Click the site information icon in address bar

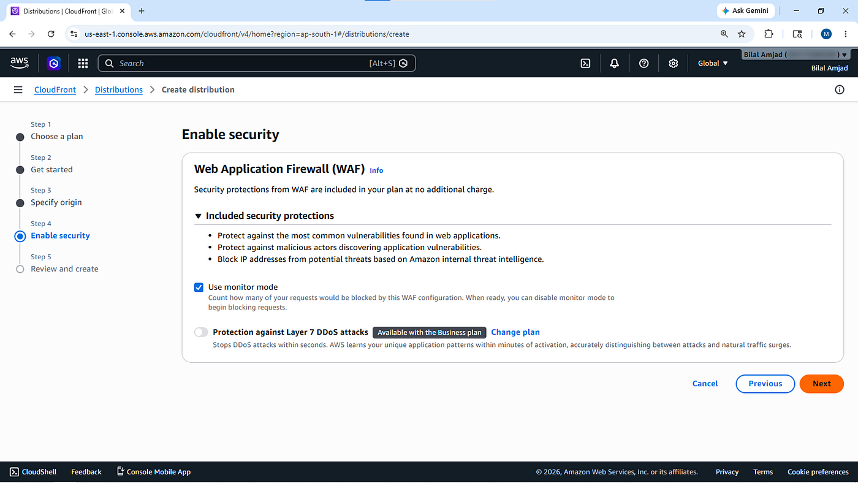[x=74, y=34]
